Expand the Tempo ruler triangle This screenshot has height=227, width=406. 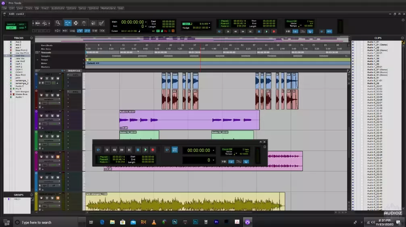37,60
